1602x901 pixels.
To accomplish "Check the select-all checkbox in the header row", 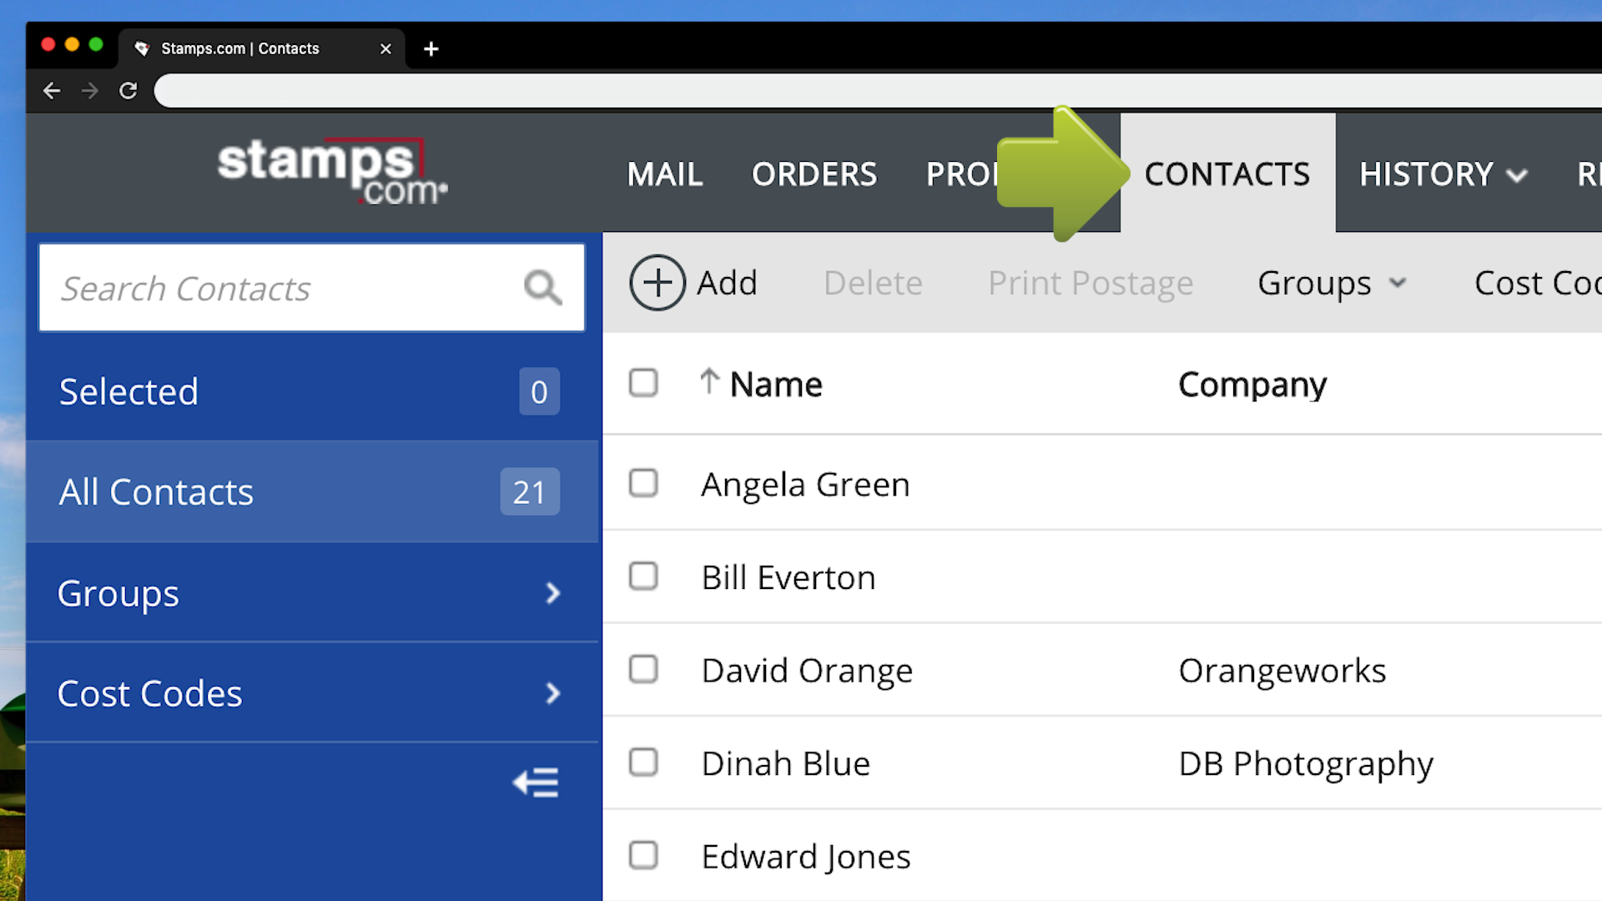I will [x=643, y=383].
